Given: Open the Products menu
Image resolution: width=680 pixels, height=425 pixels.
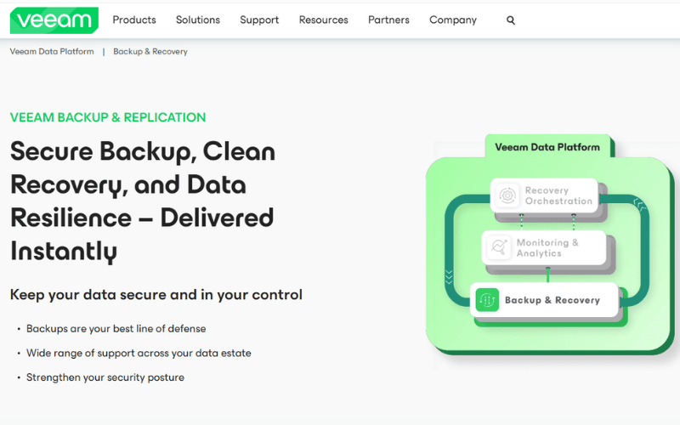Looking at the screenshot, I should click(134, 20).
